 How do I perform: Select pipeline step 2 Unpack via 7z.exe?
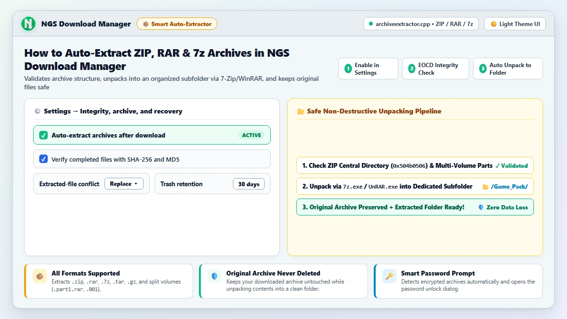click(415, 186)
